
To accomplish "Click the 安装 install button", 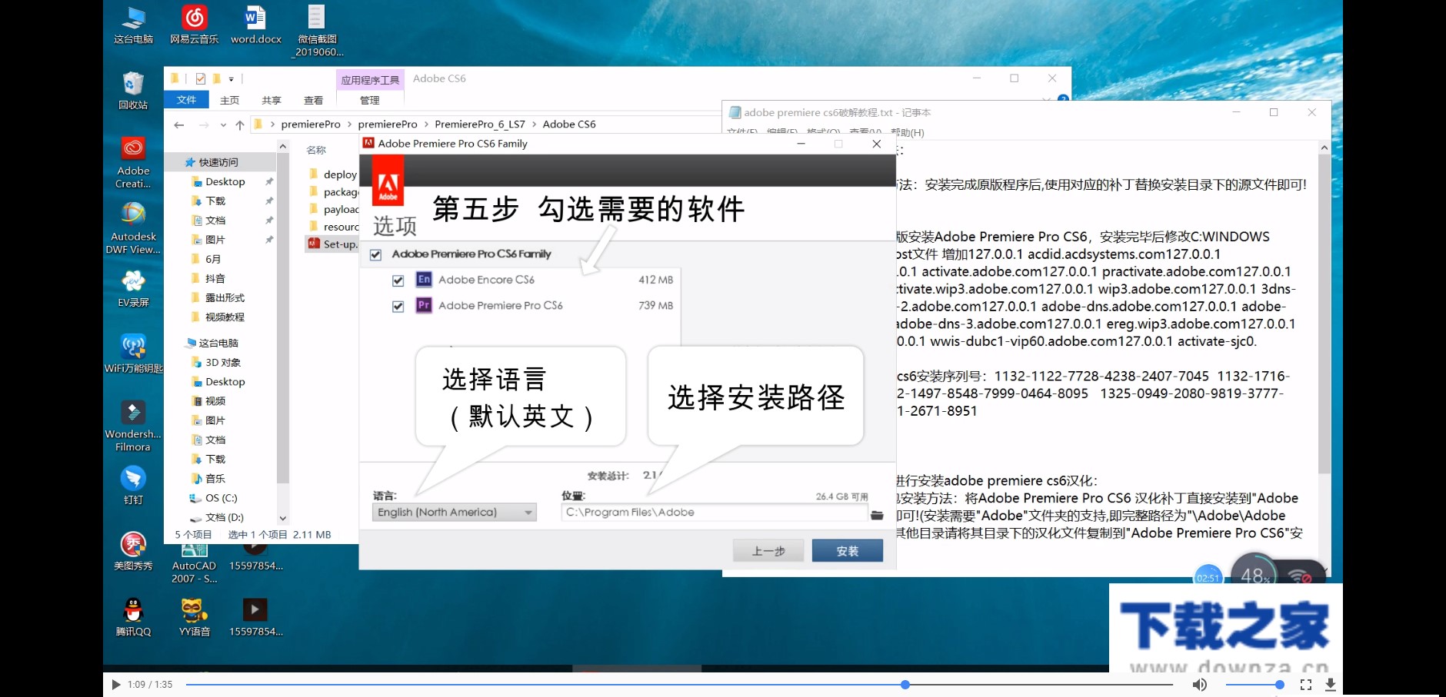I will (847, 550).
